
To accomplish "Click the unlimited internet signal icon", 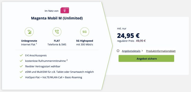I will [29, 32].
